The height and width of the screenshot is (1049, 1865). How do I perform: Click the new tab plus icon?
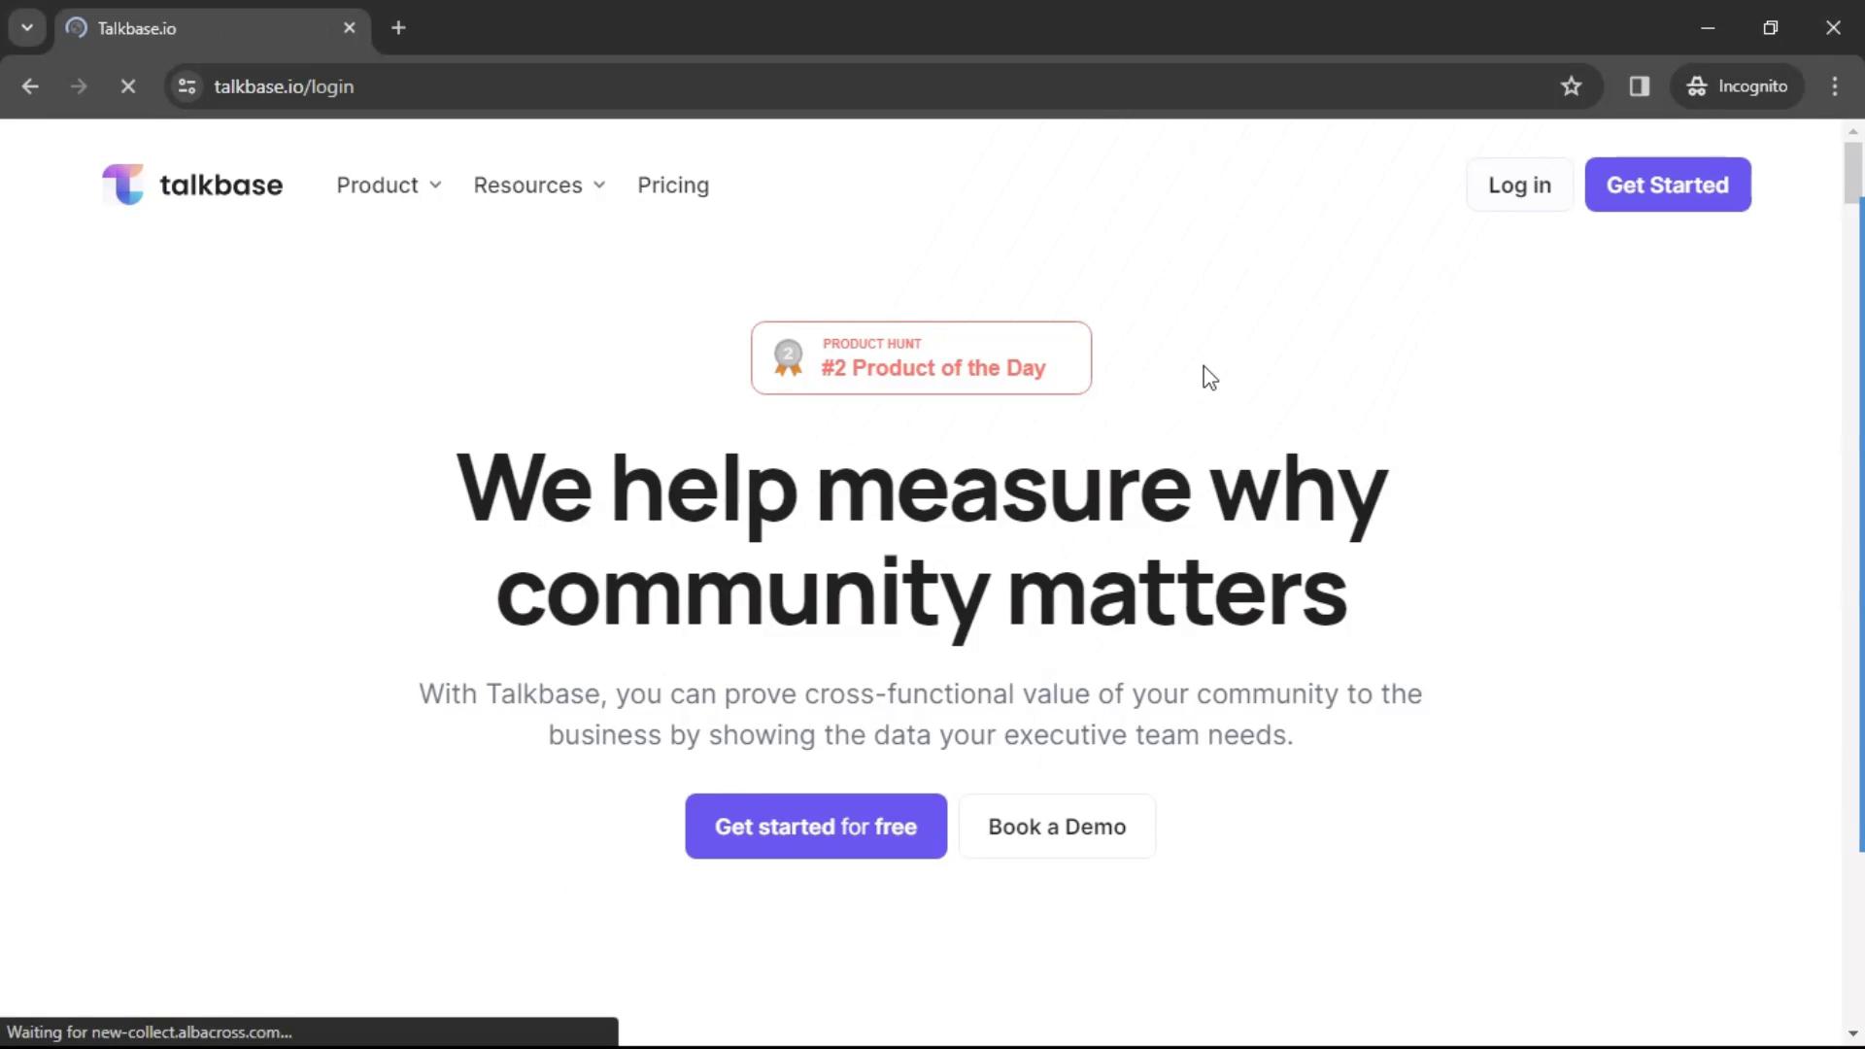399,28
